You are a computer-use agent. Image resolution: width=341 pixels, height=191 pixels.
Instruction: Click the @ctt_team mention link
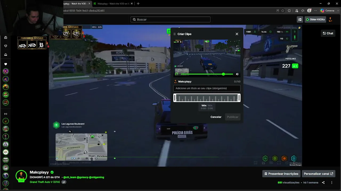[x=70, y=177]
